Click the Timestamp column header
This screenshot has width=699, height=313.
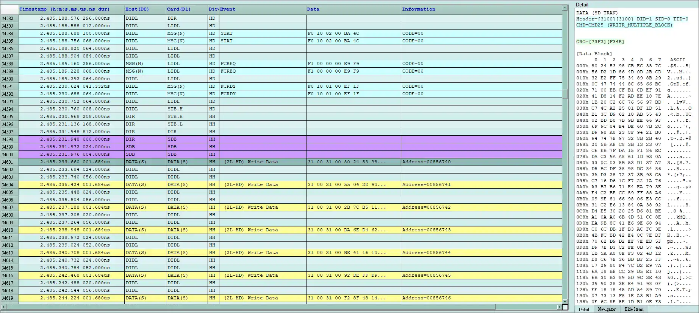[x=64, y=9]
